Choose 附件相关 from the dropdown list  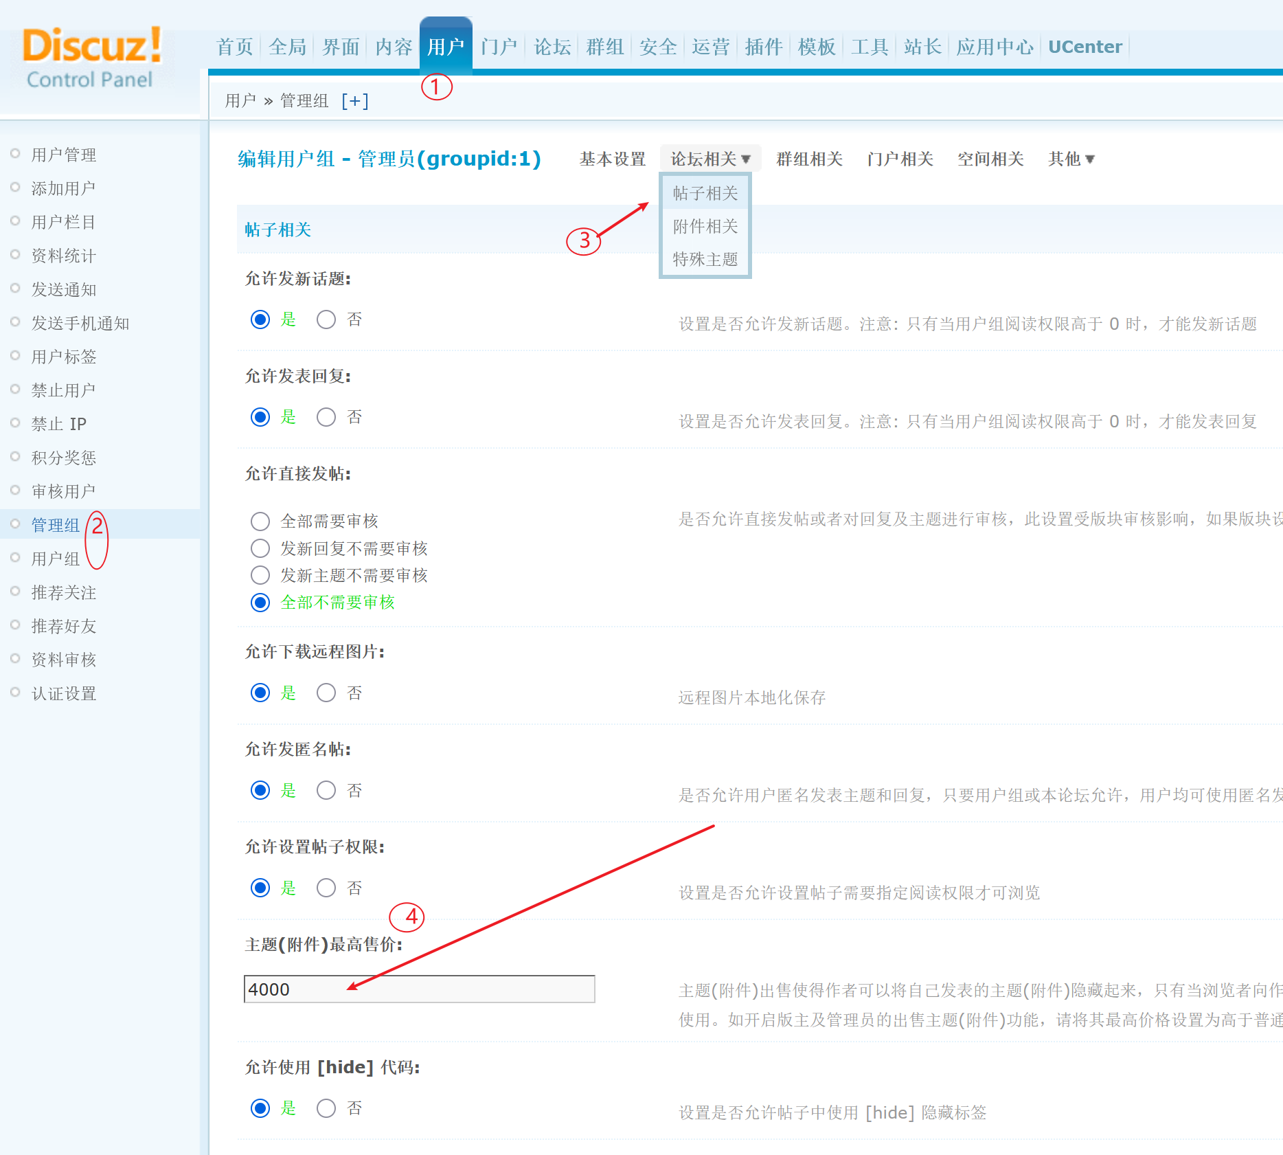click(705, 227)
